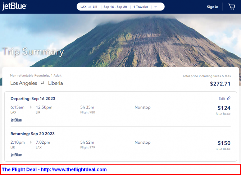The height and width of the screenshot is (175, 241).
Task: Click Blue Basic under the $124 fare
Action: tap(223, 114)
